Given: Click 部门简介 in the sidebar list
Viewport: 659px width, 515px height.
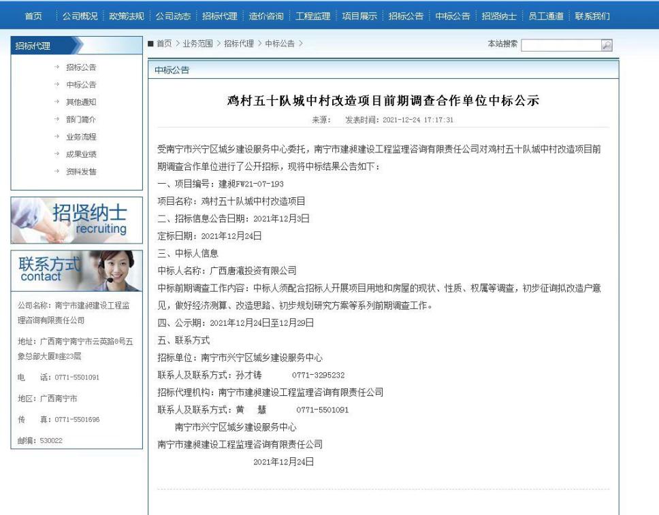Looking at the screenshot, I should click(x=81, y=120).
